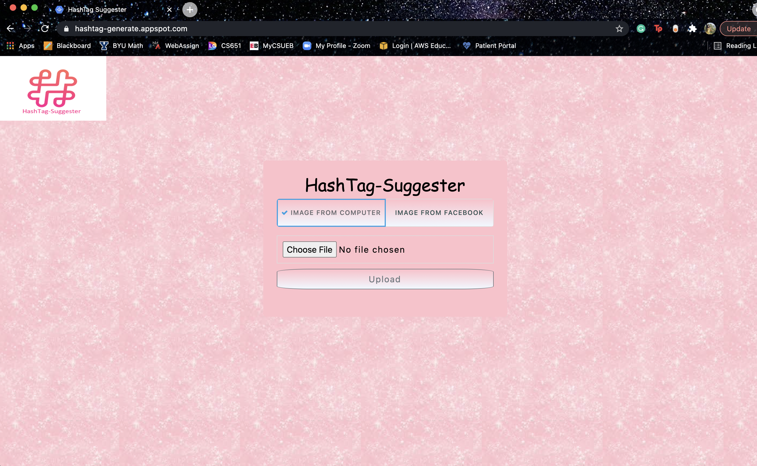Click the red Tp extension icon
The height and width of the screenshot is (466, 757).
pos(658,29)
